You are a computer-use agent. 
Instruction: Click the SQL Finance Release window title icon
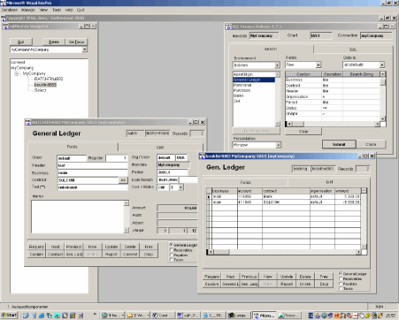tap(228, 27)
